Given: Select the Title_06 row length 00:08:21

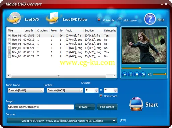Looking at the screenshot, I should point(29,56).
